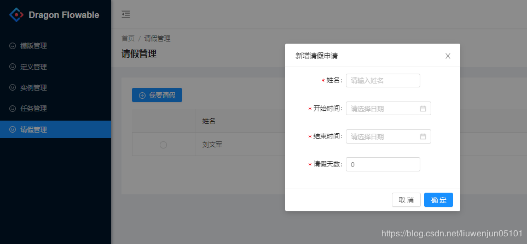Click the Dragon Flowable logo icon
The height and width of the screenshot is (244, 527).
(16, 15)
